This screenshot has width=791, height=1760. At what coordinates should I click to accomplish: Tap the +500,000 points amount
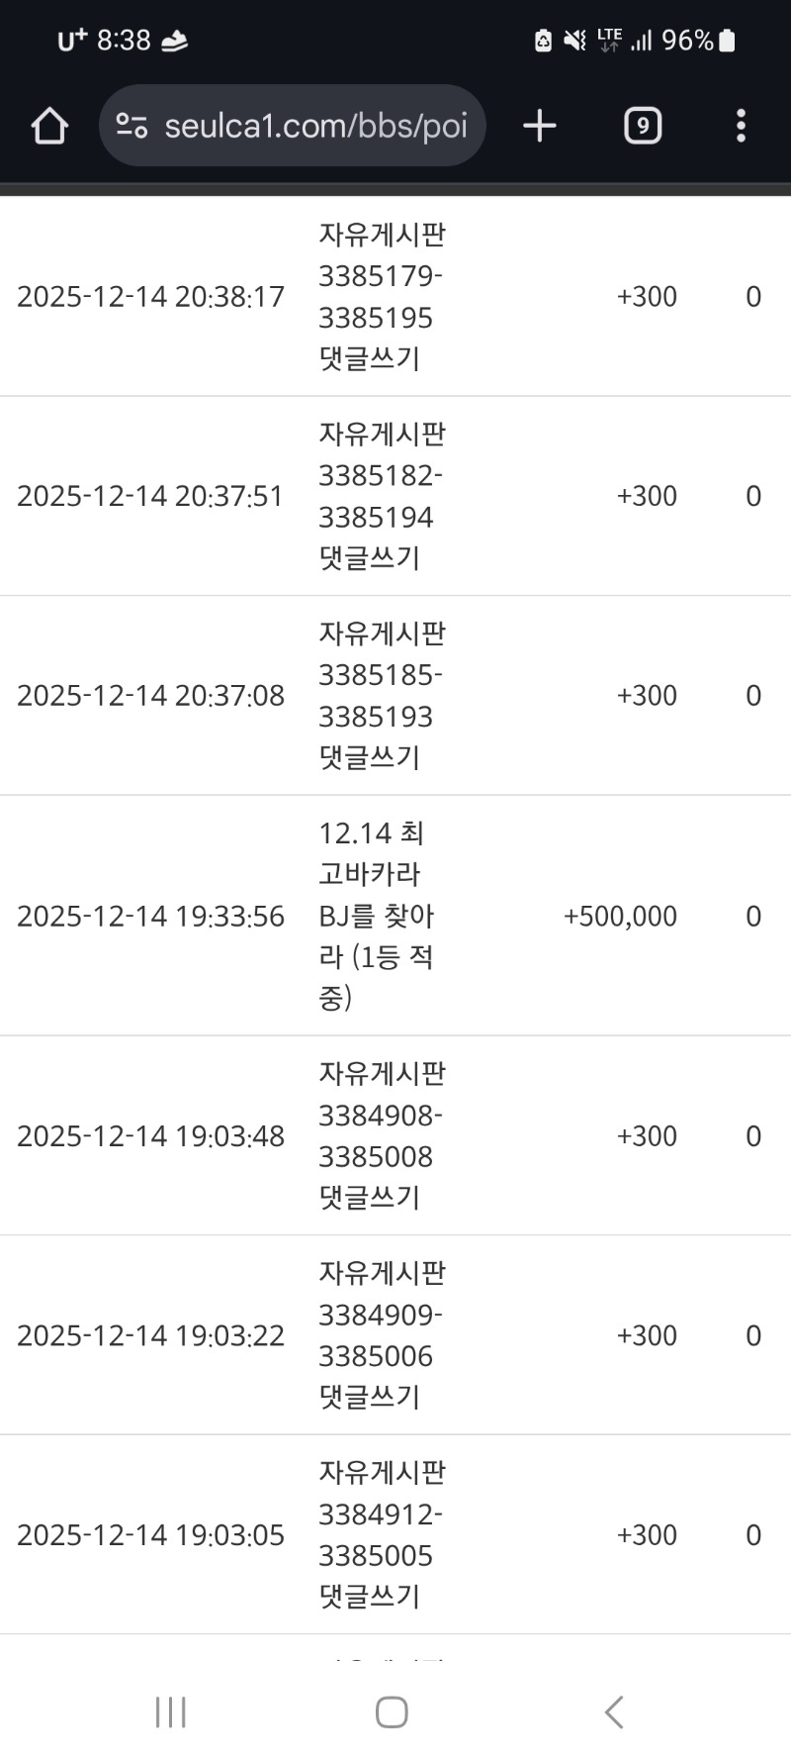click(620, 917)
